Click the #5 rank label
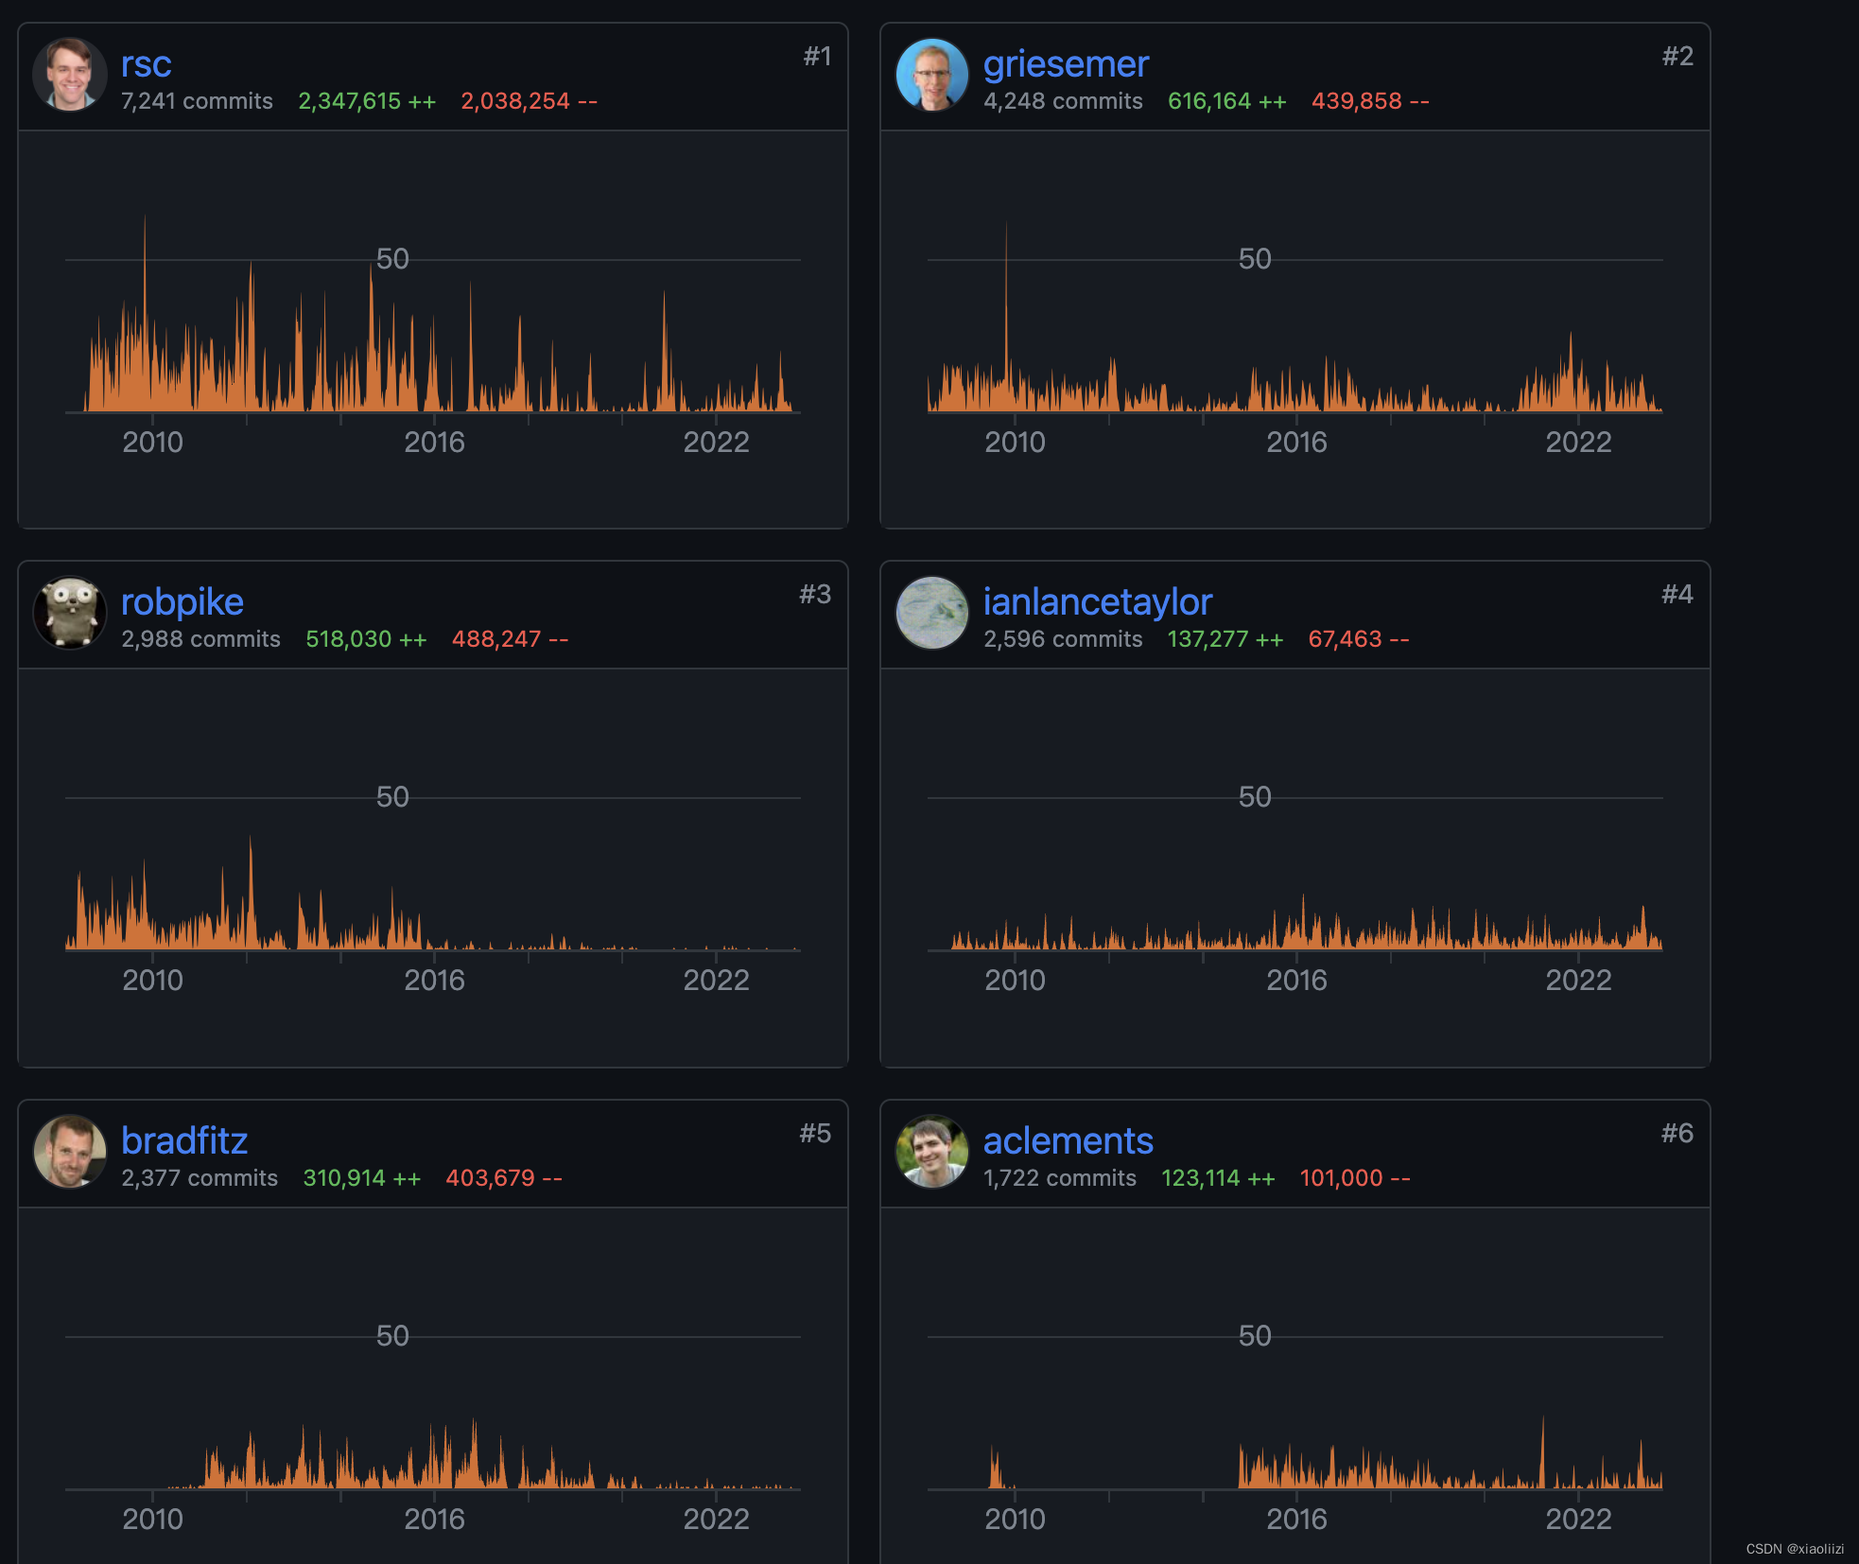1859x1564 pixels. pyautogui.click(x=815, y=1134)
